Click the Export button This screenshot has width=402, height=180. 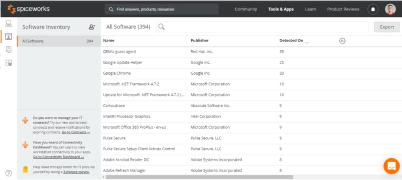pos(387,27)
